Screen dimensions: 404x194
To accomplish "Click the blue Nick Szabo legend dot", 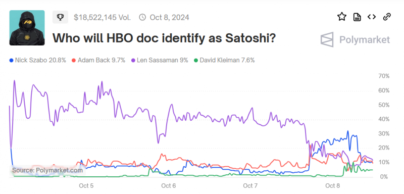I will 11,60.
